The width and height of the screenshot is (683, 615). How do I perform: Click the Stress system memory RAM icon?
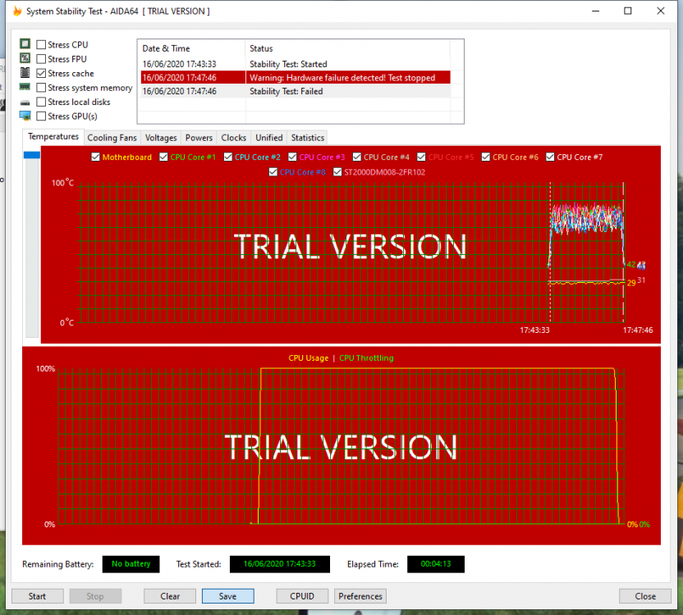click(x=25, y=87)
